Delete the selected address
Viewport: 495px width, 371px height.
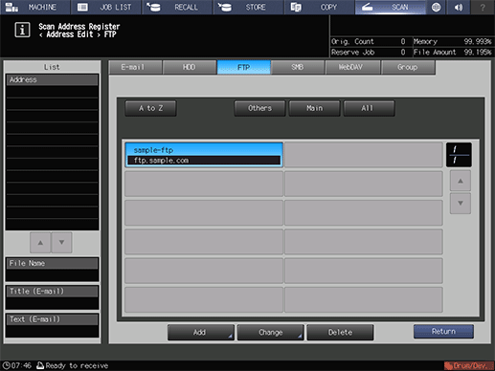[x=340, y=333]
